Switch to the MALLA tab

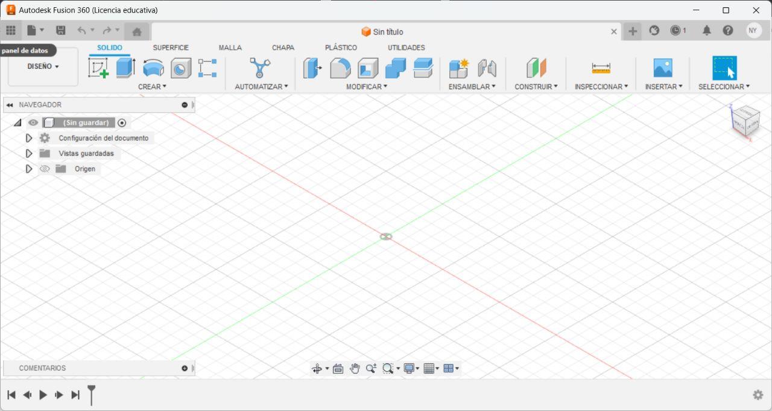tap(230, 48)
